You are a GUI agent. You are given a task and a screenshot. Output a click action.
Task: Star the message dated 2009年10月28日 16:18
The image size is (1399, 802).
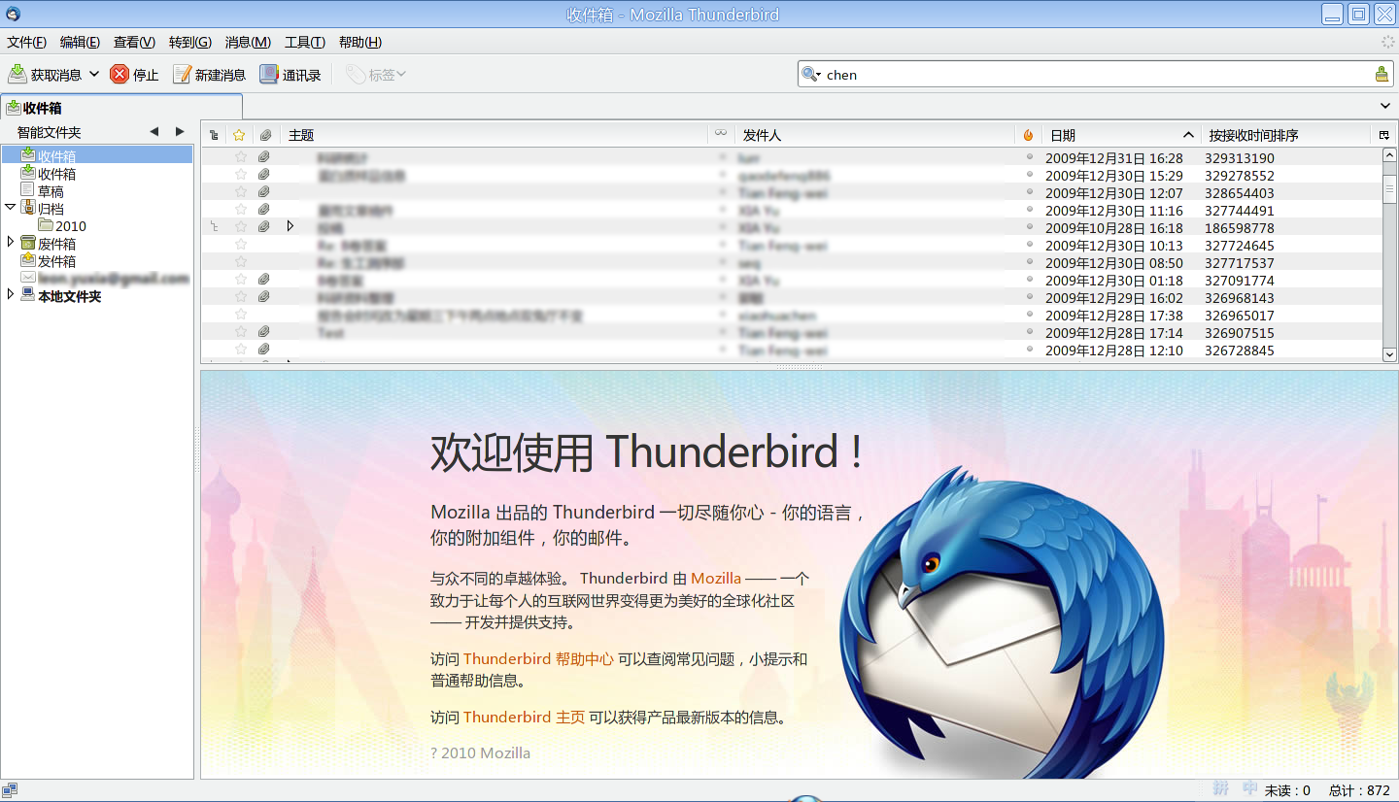[241, 227]
